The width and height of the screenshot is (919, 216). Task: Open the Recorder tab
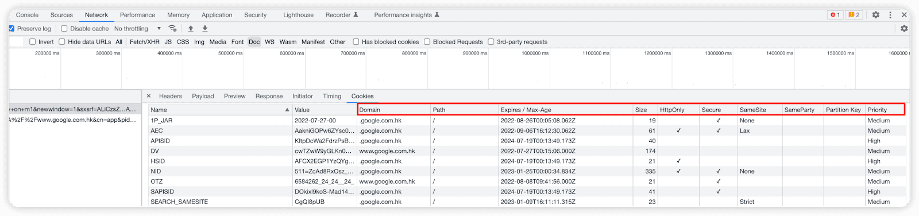[342, 15]
